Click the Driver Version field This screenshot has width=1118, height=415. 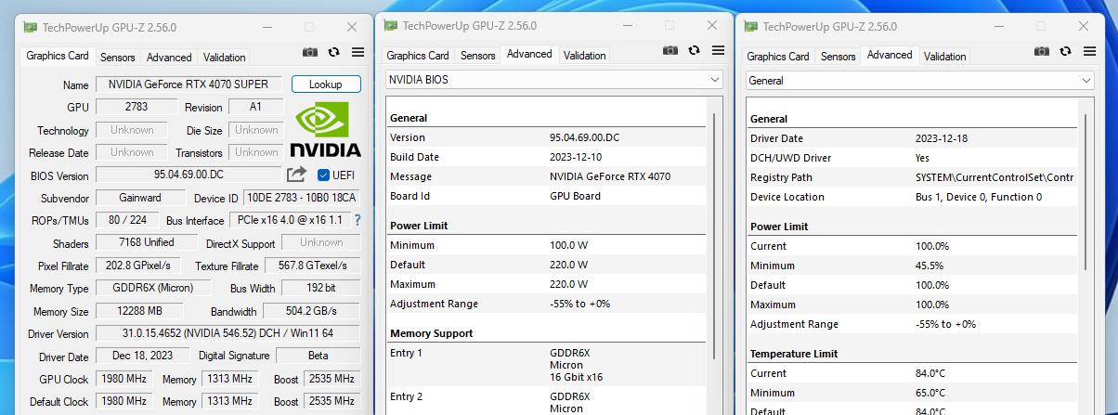tap(227, 333)
